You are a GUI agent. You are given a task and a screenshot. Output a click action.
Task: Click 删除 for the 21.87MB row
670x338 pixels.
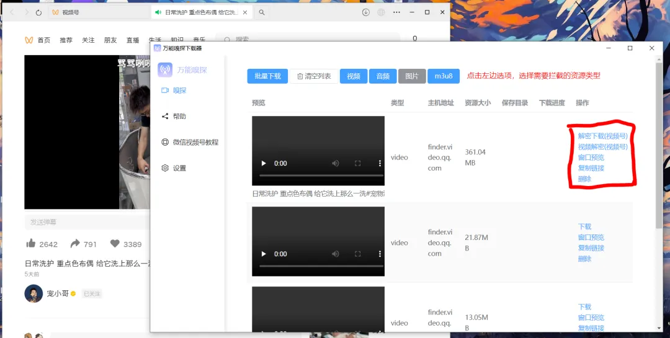point(584,259)
